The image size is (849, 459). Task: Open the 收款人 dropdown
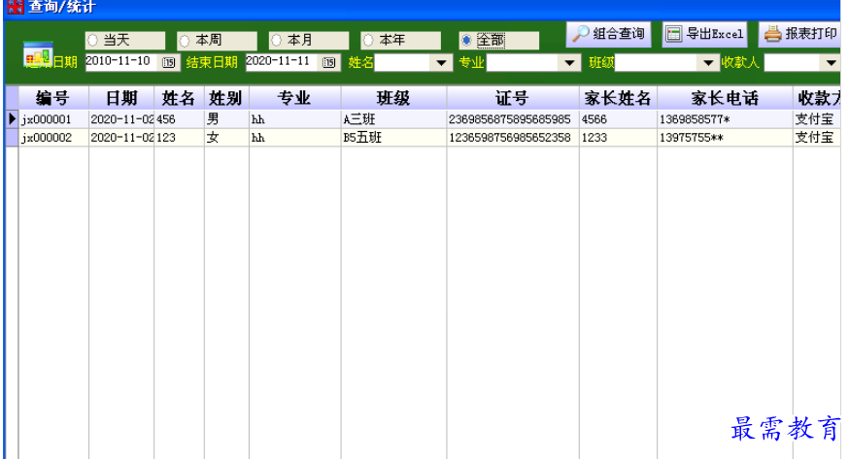click(831, 63)
